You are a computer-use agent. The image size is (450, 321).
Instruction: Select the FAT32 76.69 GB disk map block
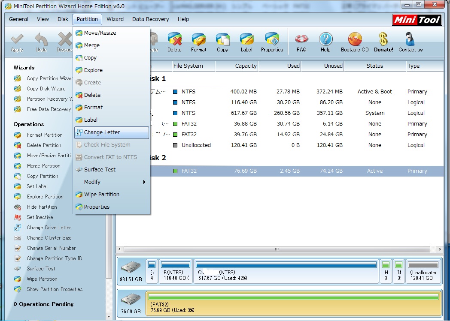tap(293, 304)
